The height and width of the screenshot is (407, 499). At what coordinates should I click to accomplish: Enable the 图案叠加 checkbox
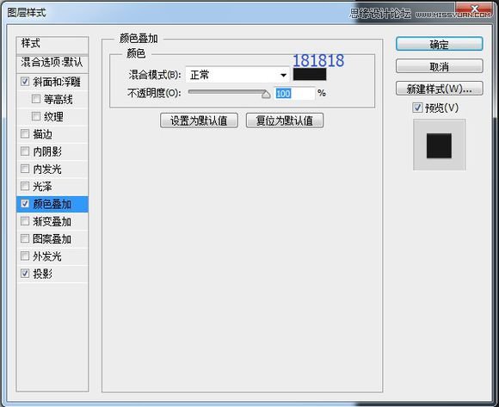click(x=25, y=238)
